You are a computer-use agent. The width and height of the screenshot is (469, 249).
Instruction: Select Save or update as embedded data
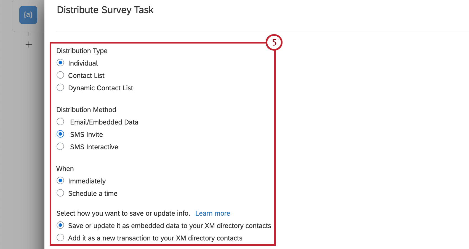(x=60, y=225)
